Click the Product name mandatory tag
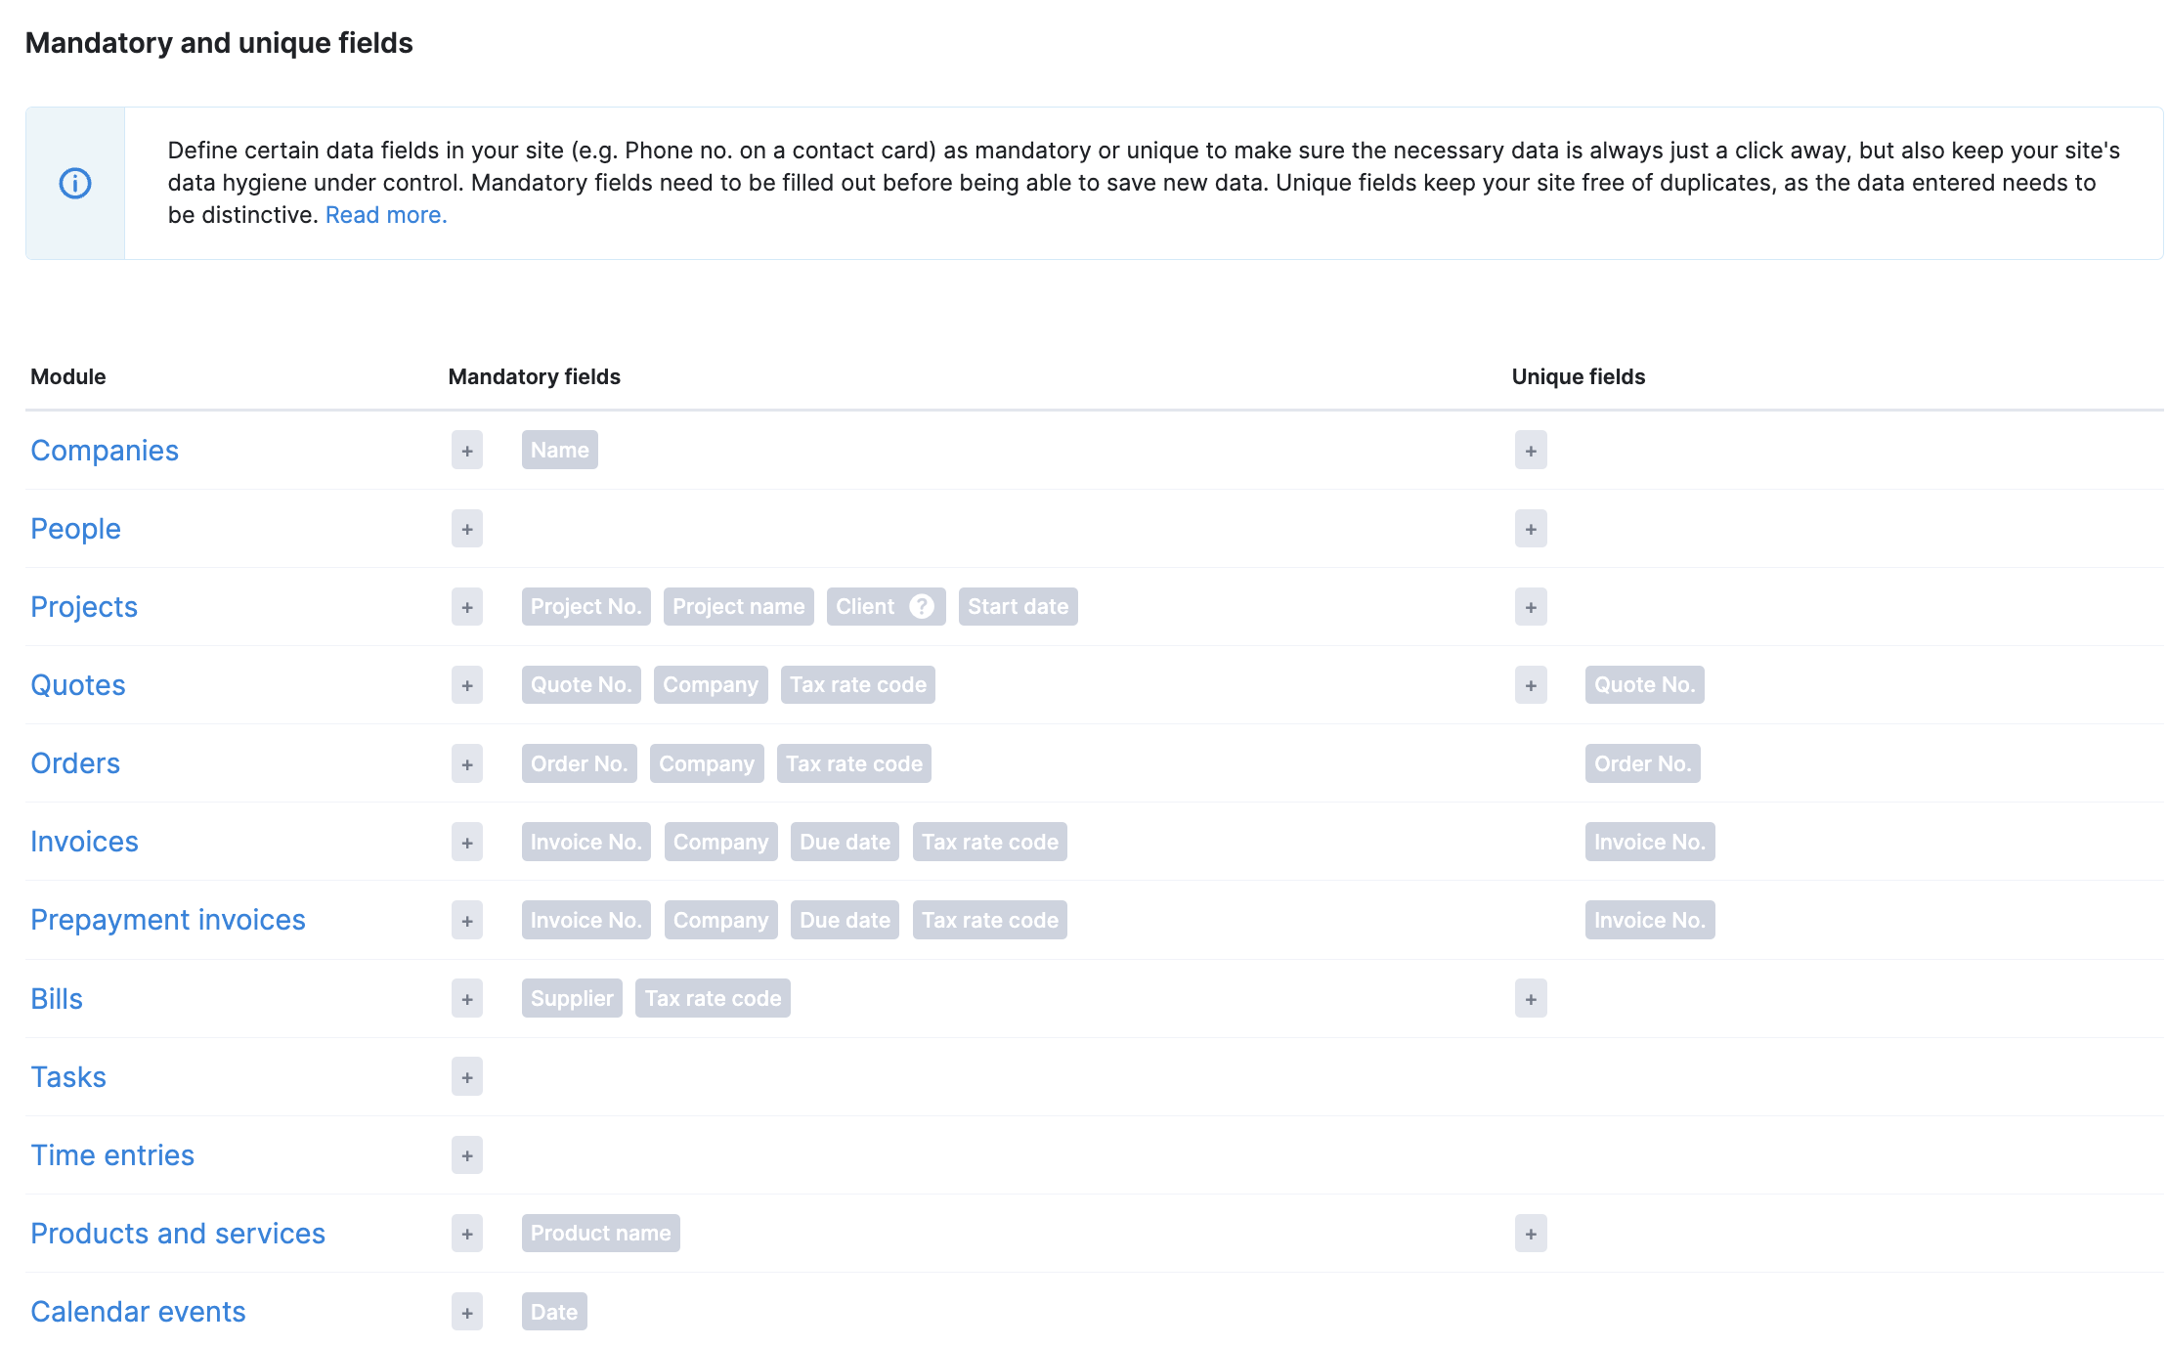 click(x=601, y=1234)
